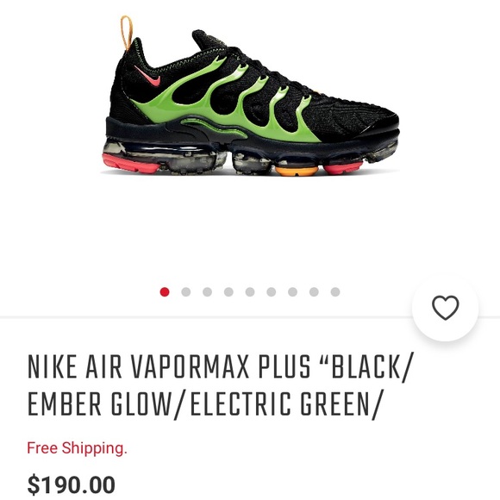Select the first red carousel dot
This screenshot has height=500, width=500.
(165, 291)
